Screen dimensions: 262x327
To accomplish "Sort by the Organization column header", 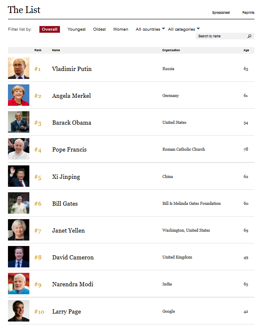I will click(171, 50).
